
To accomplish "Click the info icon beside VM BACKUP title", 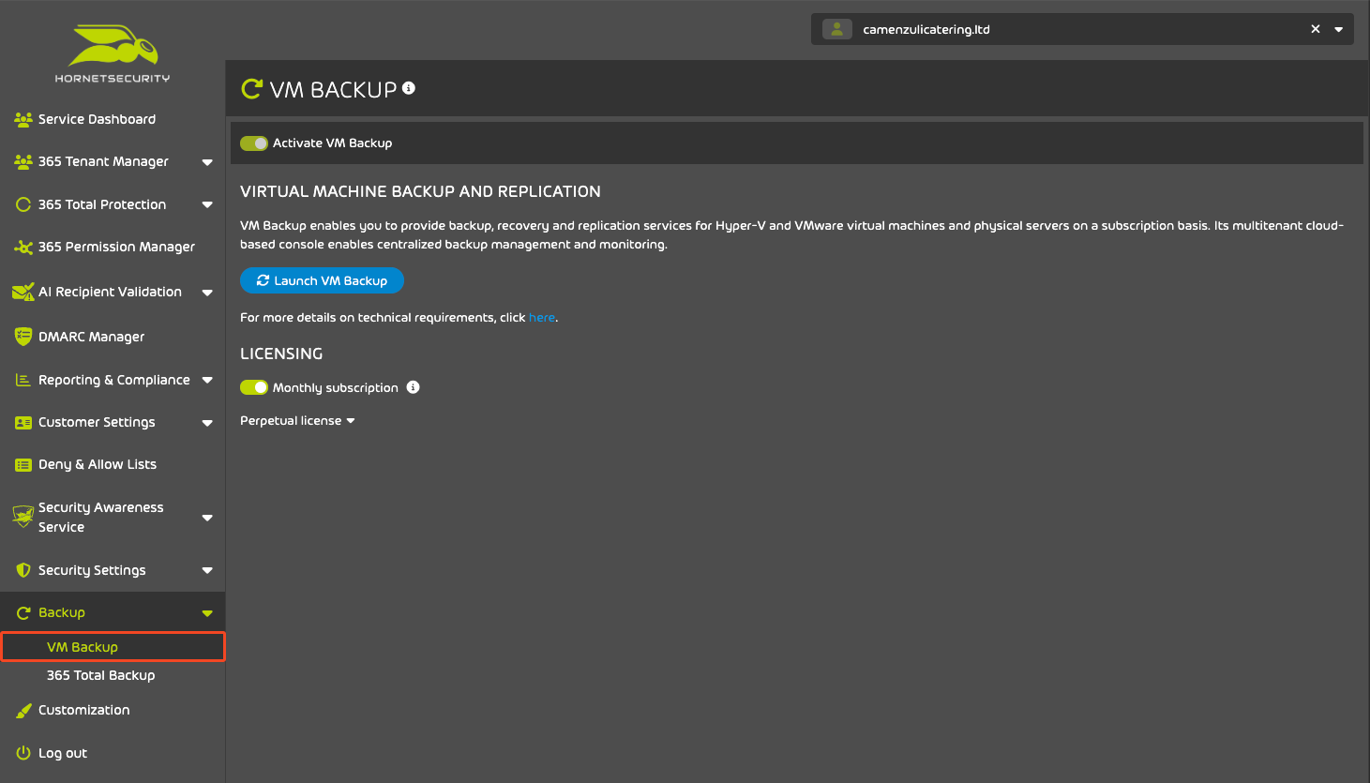I will 409,87.
